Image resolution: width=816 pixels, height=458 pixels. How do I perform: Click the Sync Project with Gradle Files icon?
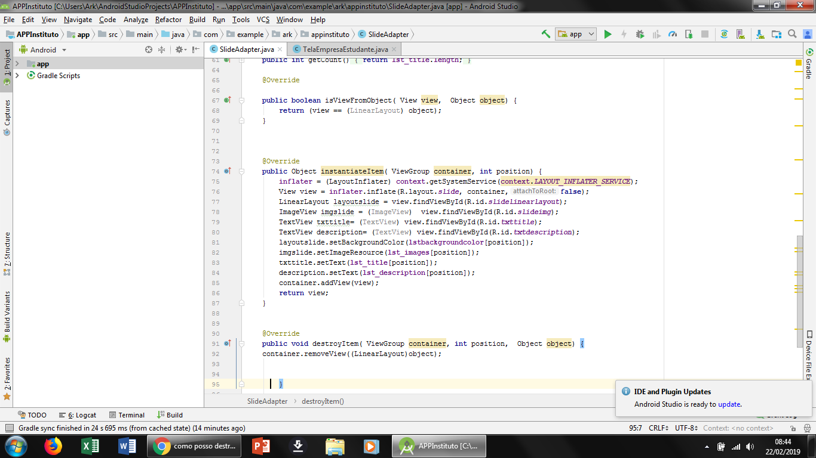click(724, 34)
